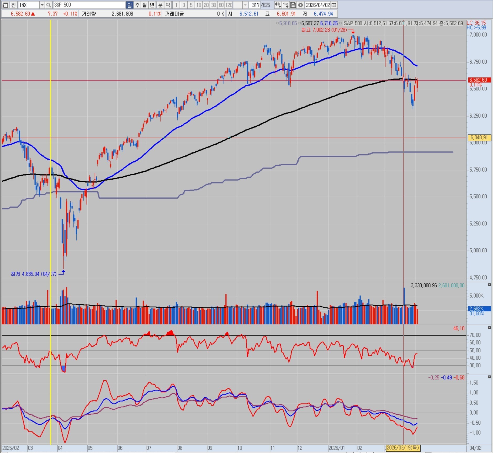Image resolution: width=493 pixels, height=453 pixels.
Task: Switch to 년 (yearly) chart period
Action: tap(152, 5)
